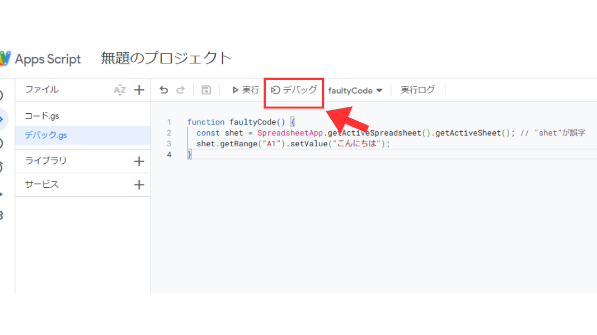Click the // "shet"が誤字 comment
The height and width of the screenshot is (335, 597).
click(553, 133)
